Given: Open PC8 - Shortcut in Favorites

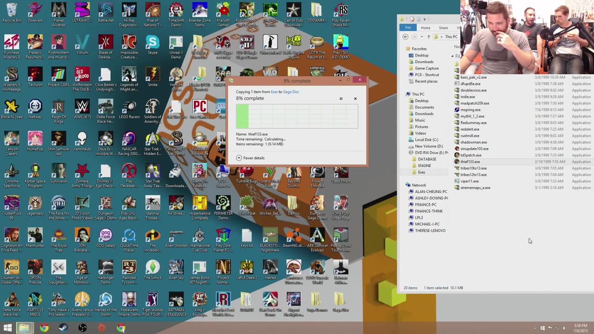Looking at the screenshot, I should tap(426, 75).
